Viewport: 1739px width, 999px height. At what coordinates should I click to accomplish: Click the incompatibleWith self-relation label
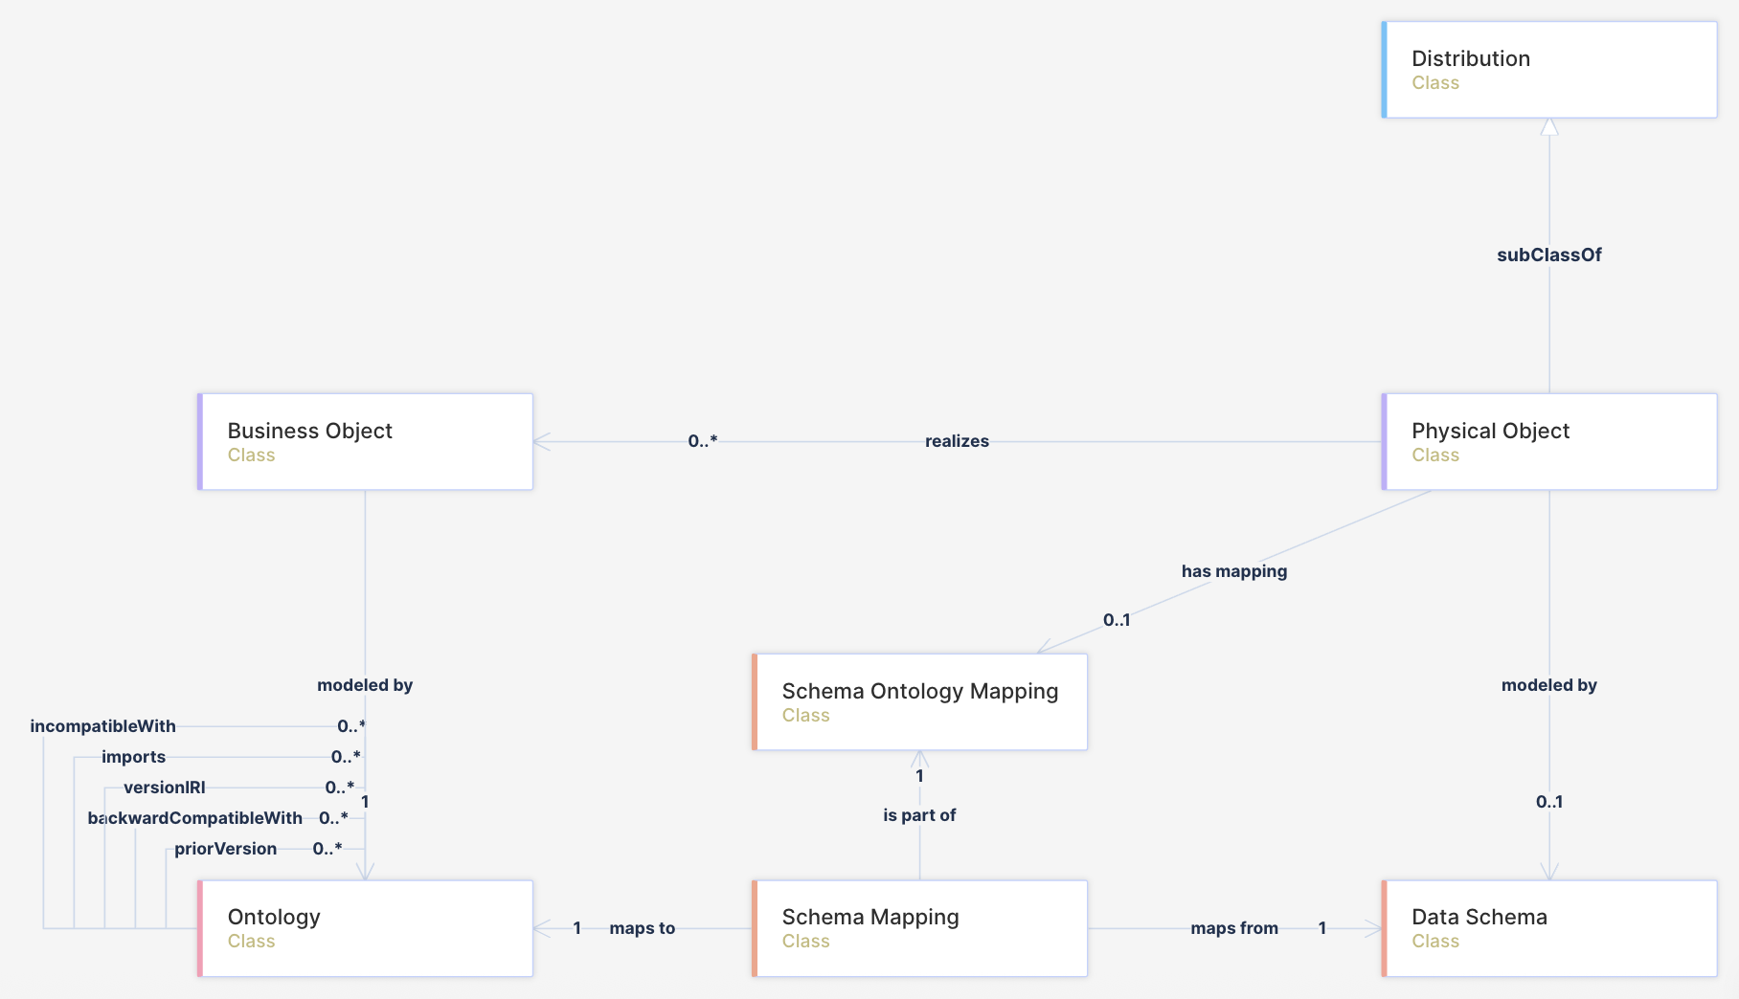[103, 726]
